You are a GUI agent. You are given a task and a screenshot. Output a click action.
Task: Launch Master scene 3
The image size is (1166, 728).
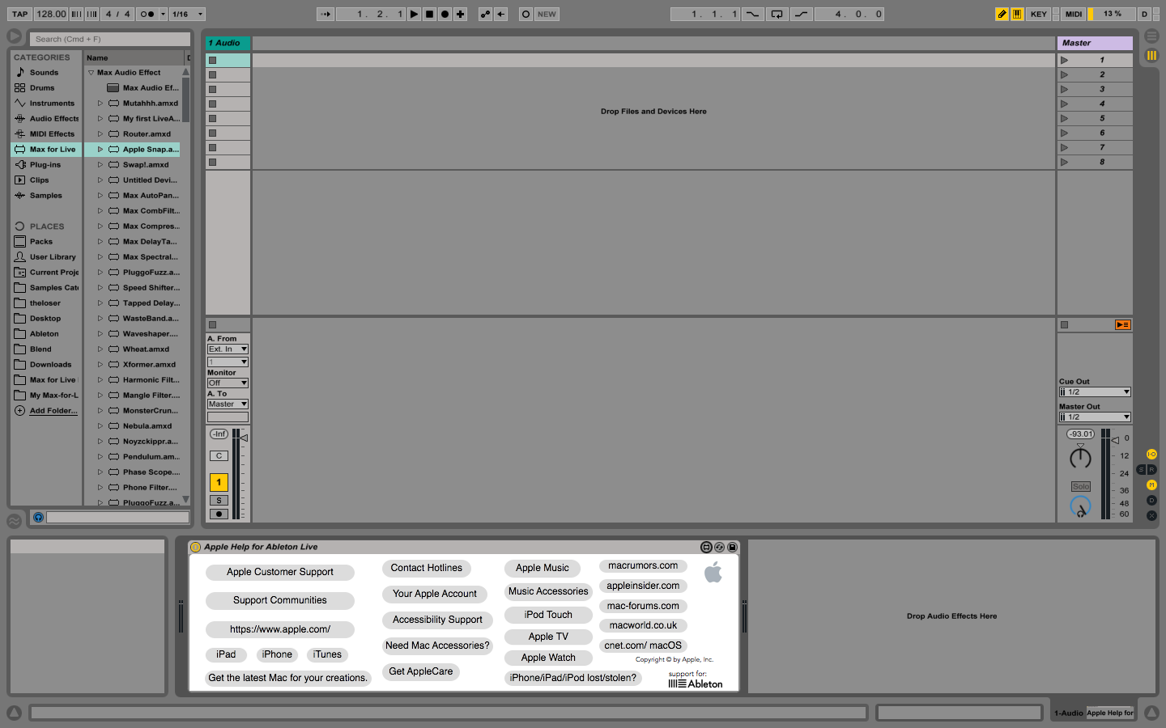click(x=1064, y=89)
